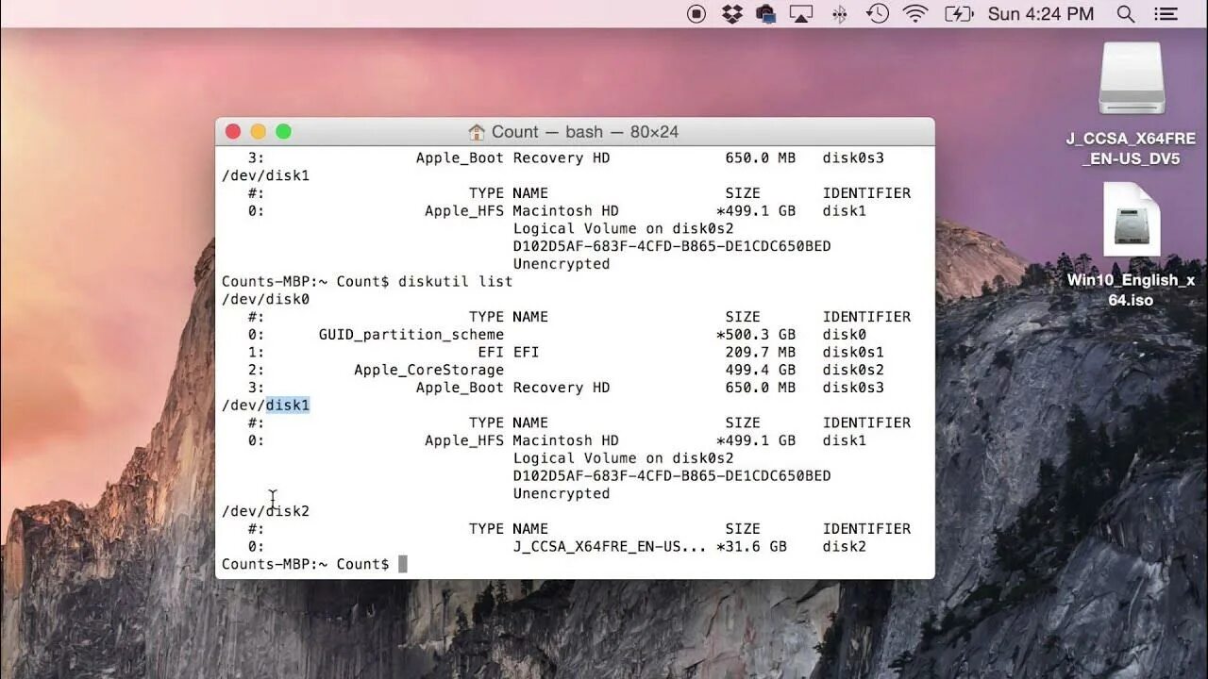The width and height of the screenshot is (1208, 679).
Task: Click the J_CCSA_X64FRE_EN-US... volume name in Terminal
Action: coord(610,547)
